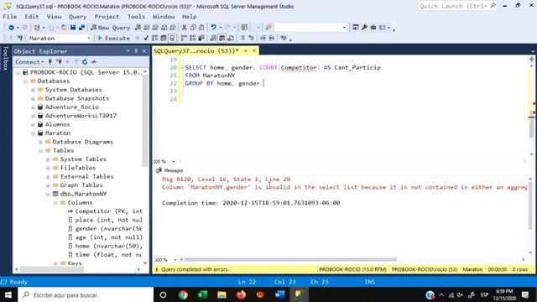Expand the System Databases node
This screenshot has height=302, width=537.
coord(33,90)
